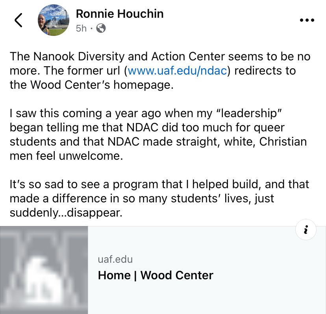Viewport: 326px width, 314px height.
Task: Click the three vertical dots at top right
Action: pyautogui.click(x=306, y=20)
